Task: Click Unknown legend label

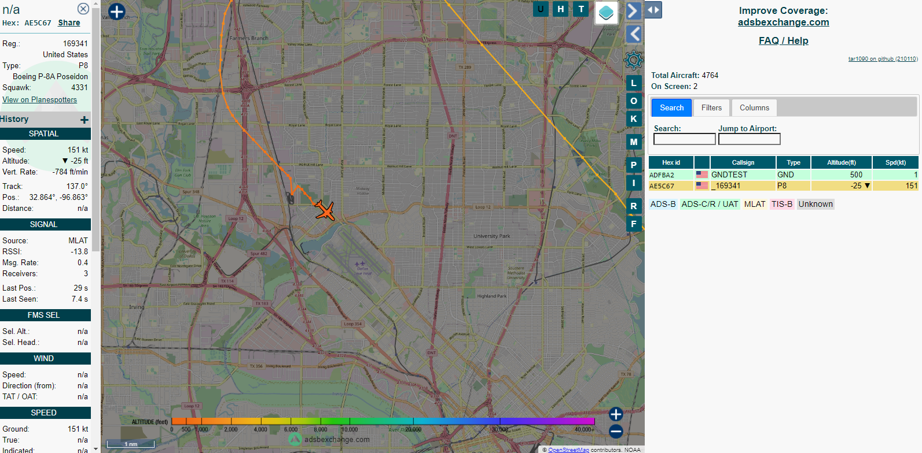Action: tap(816, 204)
